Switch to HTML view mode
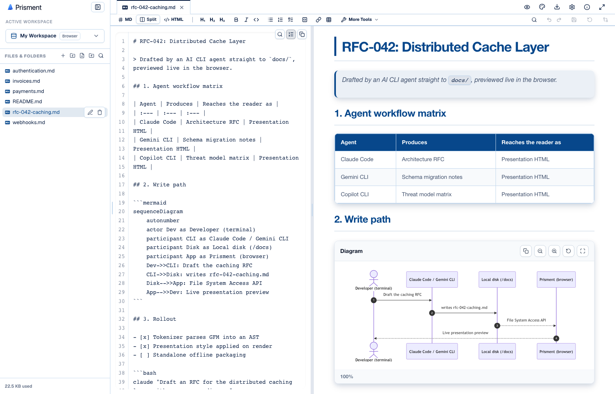 coord(174,19)
